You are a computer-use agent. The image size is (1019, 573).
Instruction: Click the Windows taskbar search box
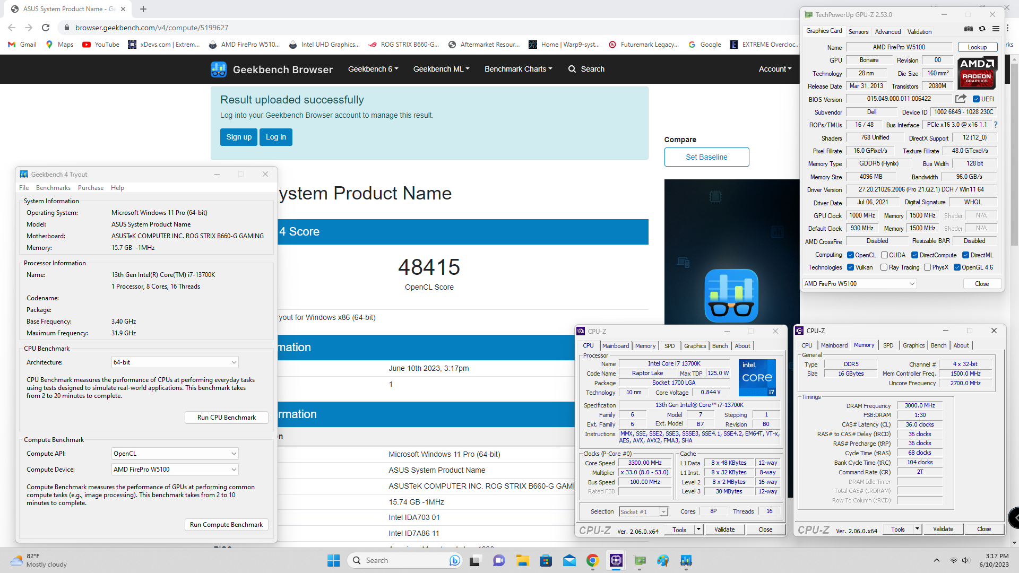pos(403,560)
